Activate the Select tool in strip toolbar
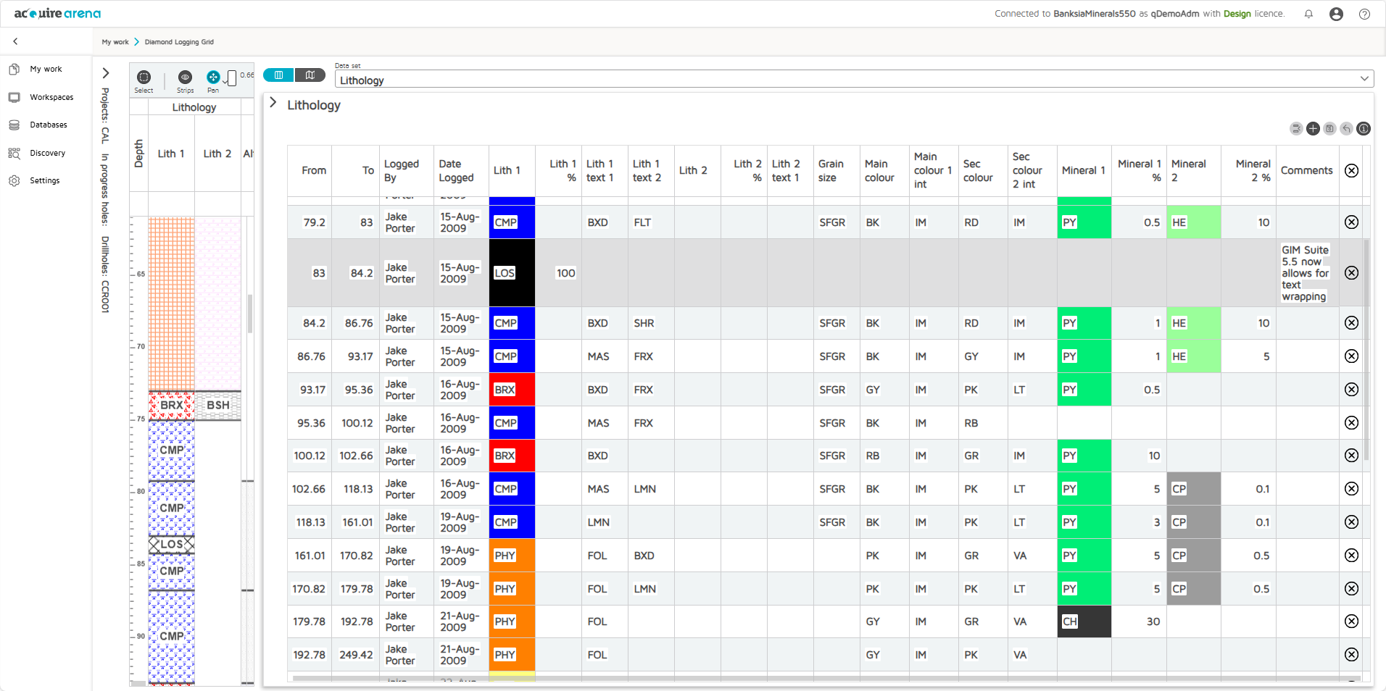 coord(144,78)
